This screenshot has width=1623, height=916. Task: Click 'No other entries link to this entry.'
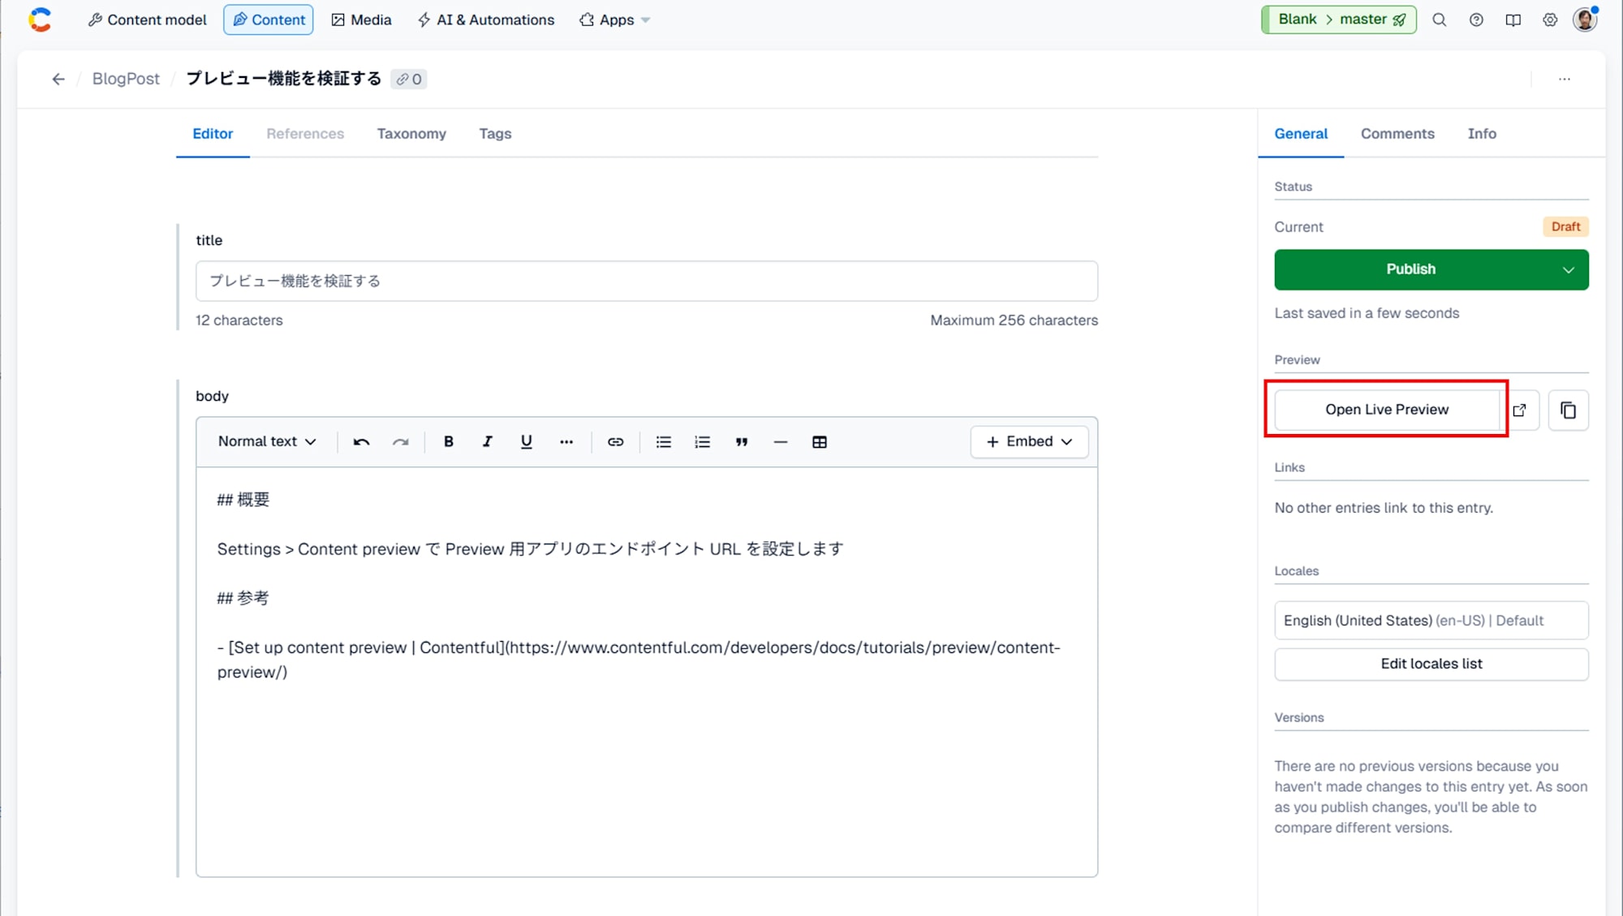pyautogui.click(x=1384, y=508)
